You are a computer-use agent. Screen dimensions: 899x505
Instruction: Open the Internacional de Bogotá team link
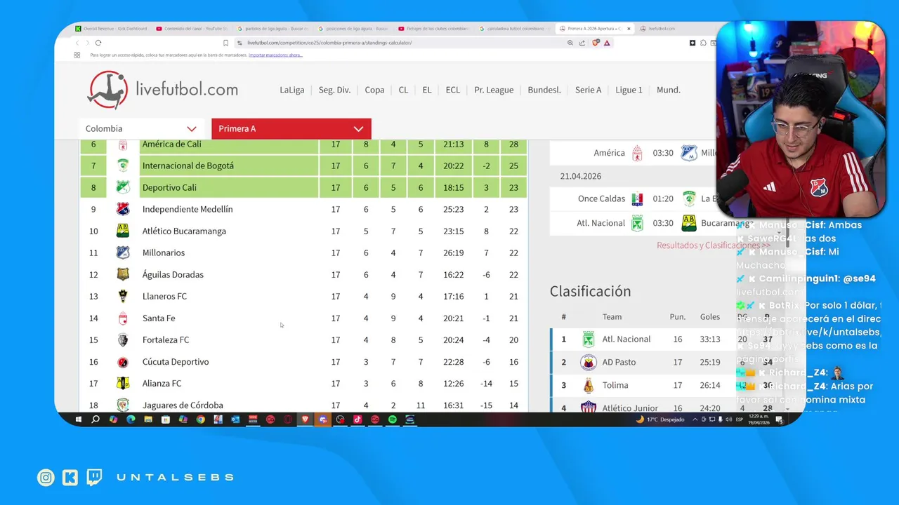[188, 166]
